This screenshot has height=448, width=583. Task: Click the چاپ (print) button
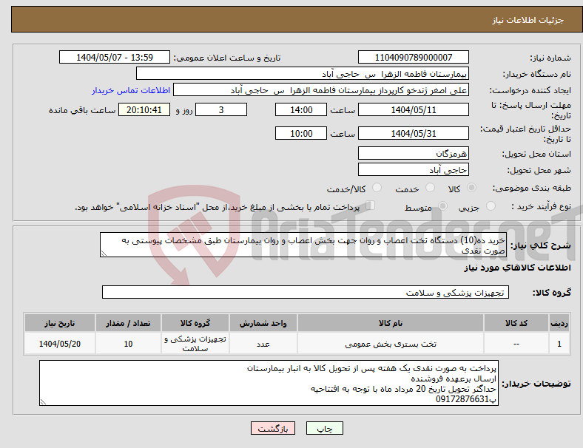[x=324, y=428]
